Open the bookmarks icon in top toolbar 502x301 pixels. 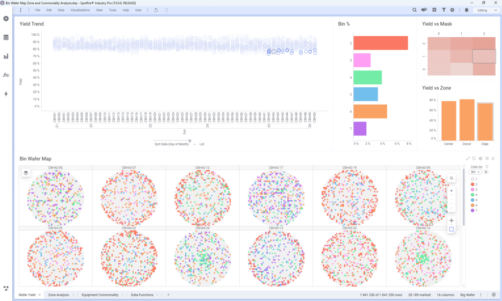click(x=434, y=10)
